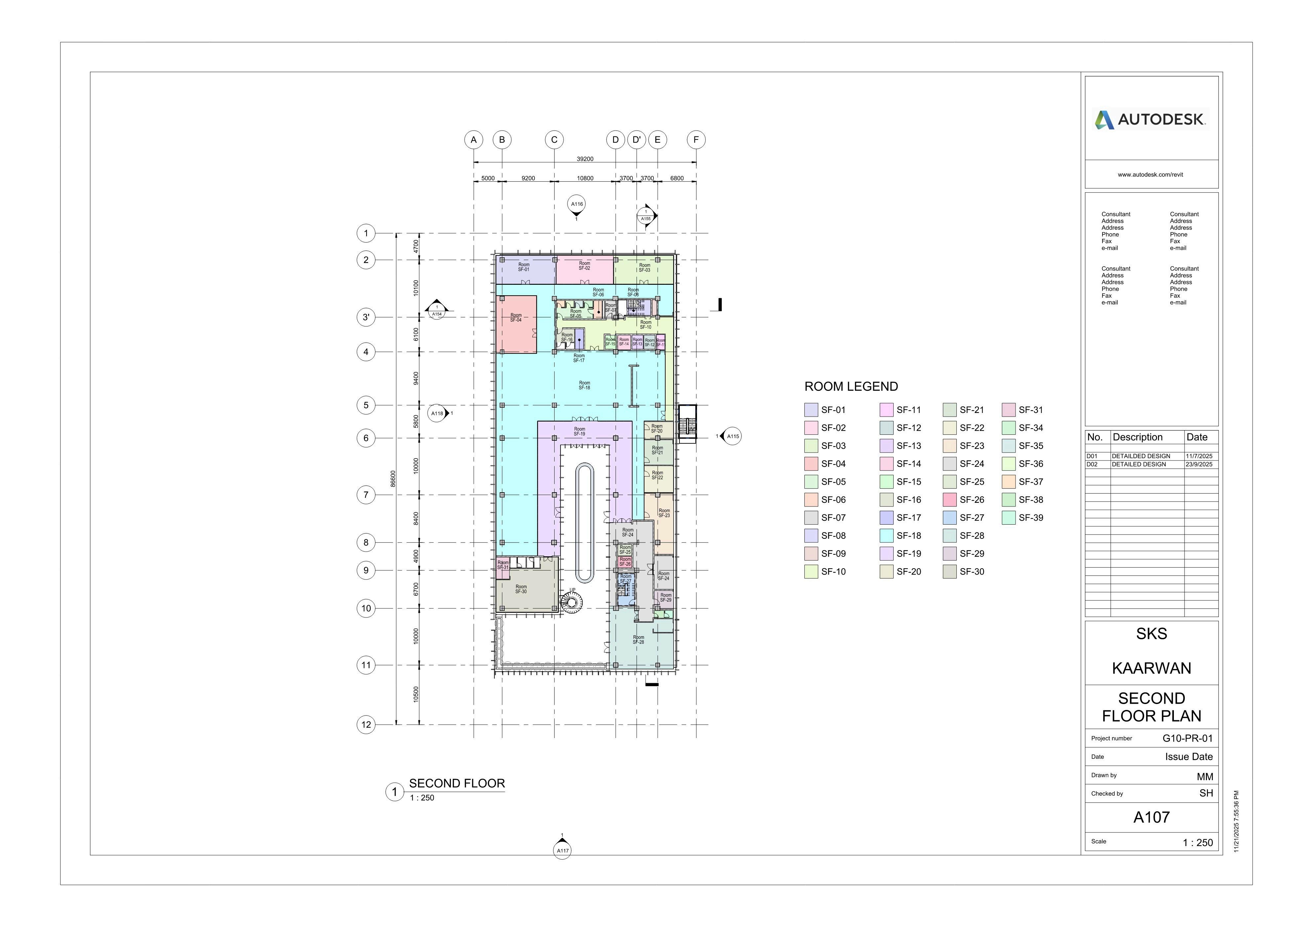Viewport: 1313px width, 927px height.
Task: Select row grid bubble 12
Action: (x=366, y=725)
